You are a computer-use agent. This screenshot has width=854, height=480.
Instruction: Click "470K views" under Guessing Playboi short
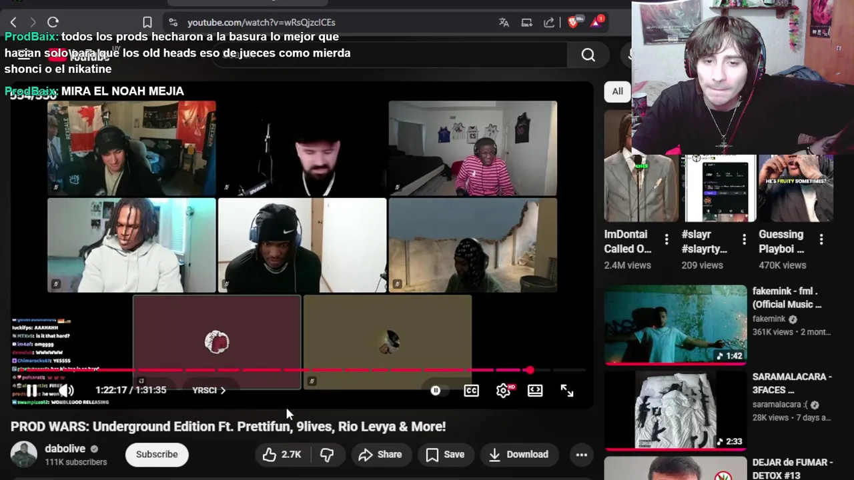point(783,265)
